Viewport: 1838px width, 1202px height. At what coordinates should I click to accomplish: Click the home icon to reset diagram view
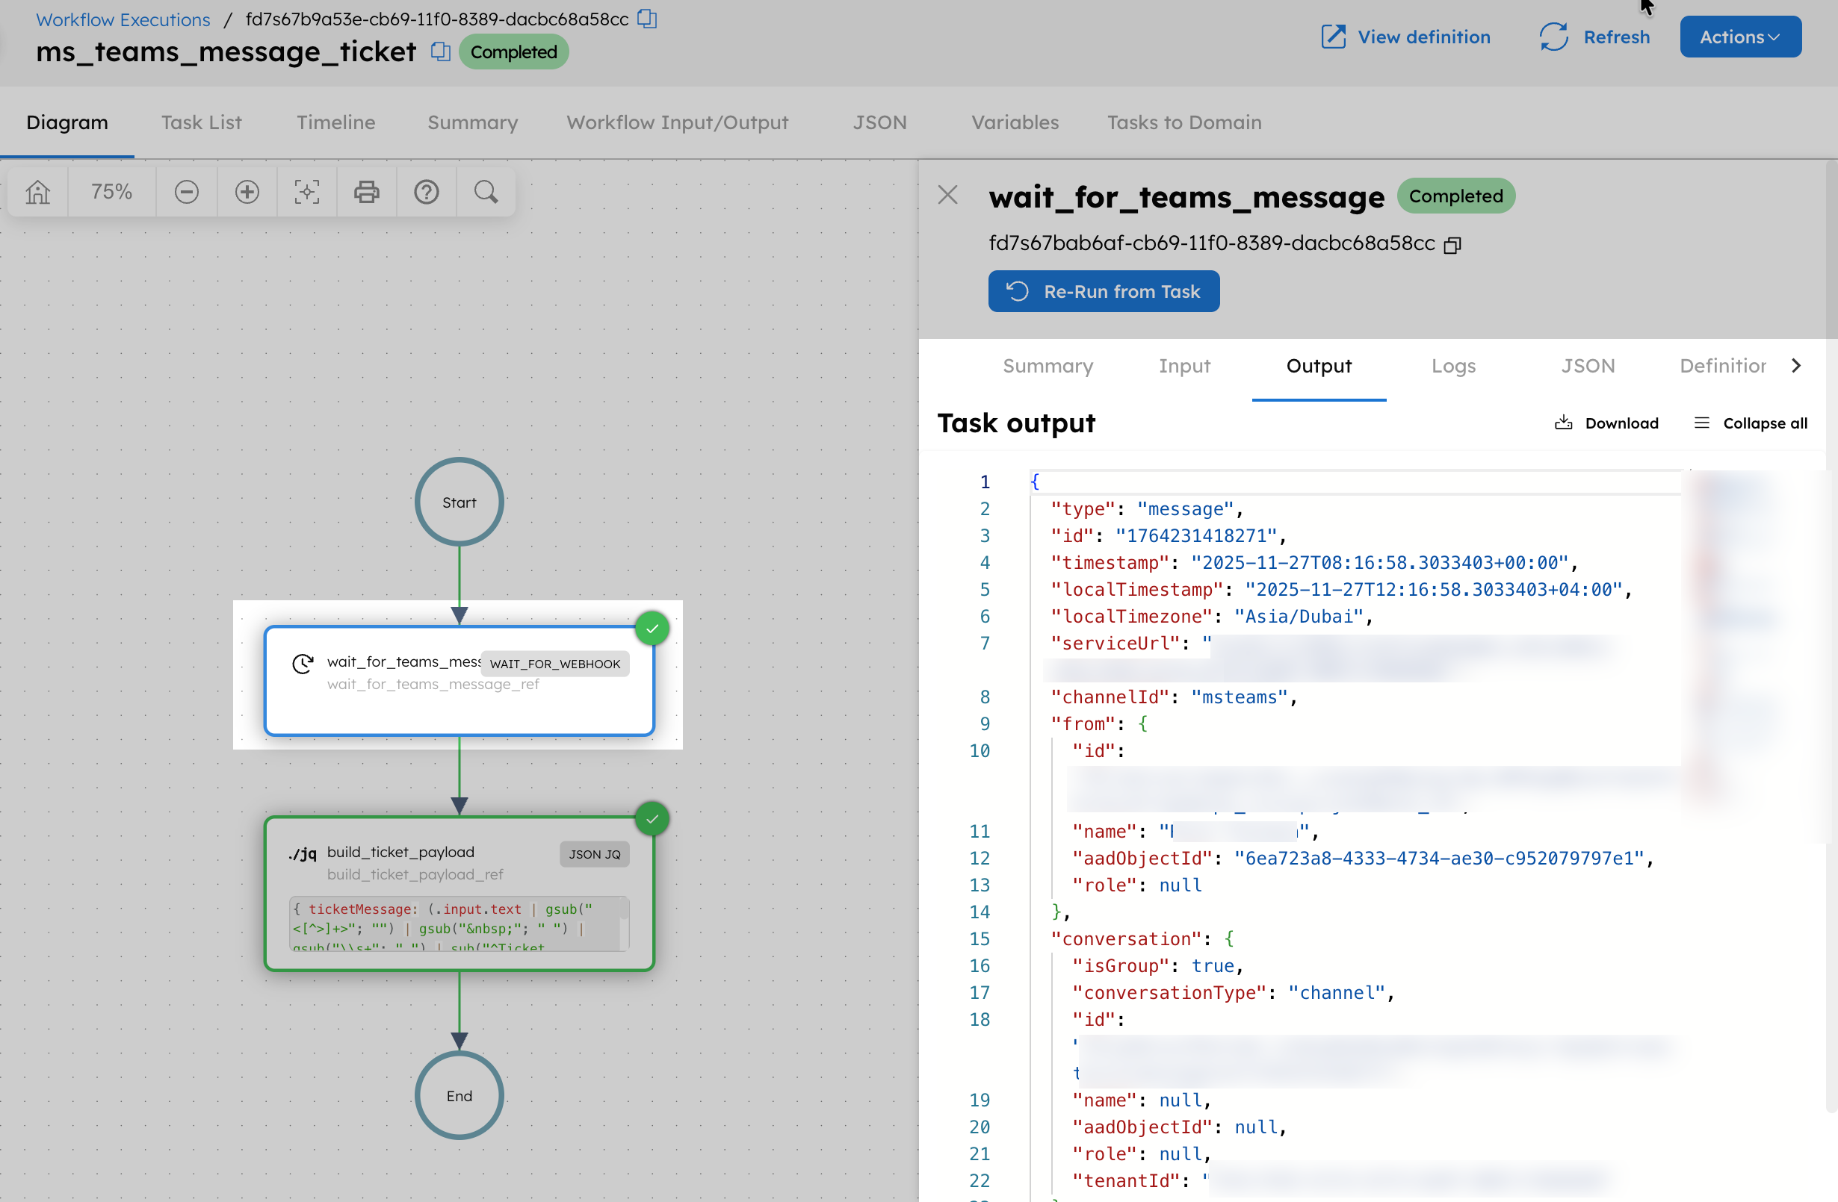click(37, 191)
